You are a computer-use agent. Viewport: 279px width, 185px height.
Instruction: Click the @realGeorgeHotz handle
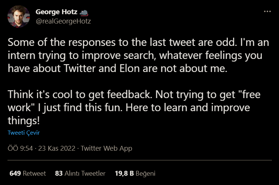(63, 21)
